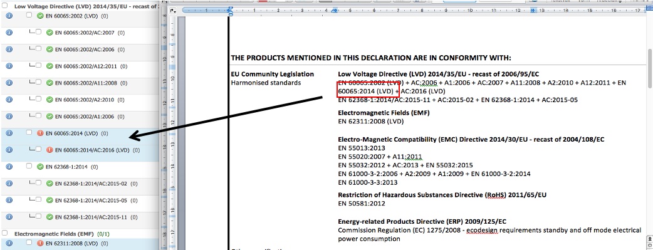Select the EN 60065:2014 (LVD) list row text
Screen dimensions: 653x250
pyautogui.click(x=71, y=133)
